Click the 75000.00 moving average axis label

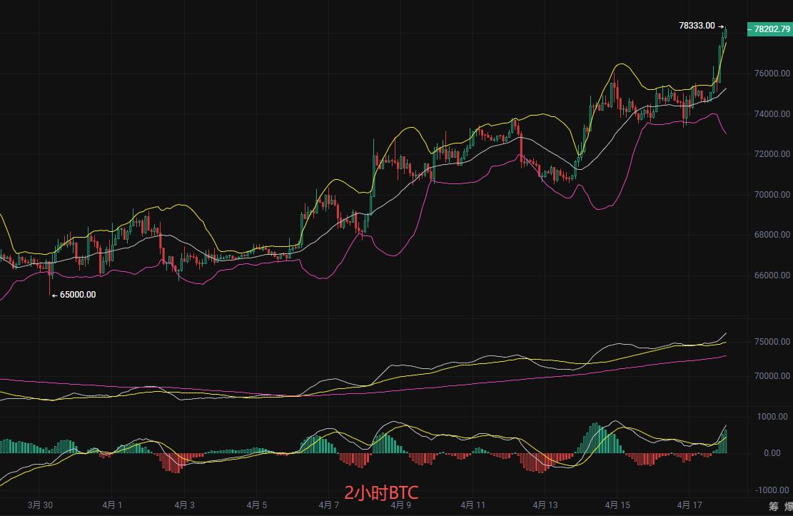click(x=772, y=343)
